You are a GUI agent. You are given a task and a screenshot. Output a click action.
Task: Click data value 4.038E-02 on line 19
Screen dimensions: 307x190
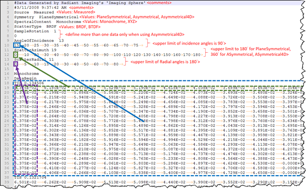204,88
